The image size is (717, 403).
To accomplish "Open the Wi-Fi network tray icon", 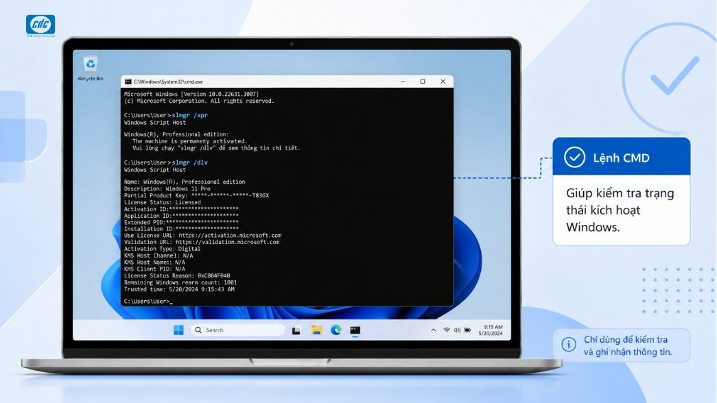I will [x=446, y=330].
